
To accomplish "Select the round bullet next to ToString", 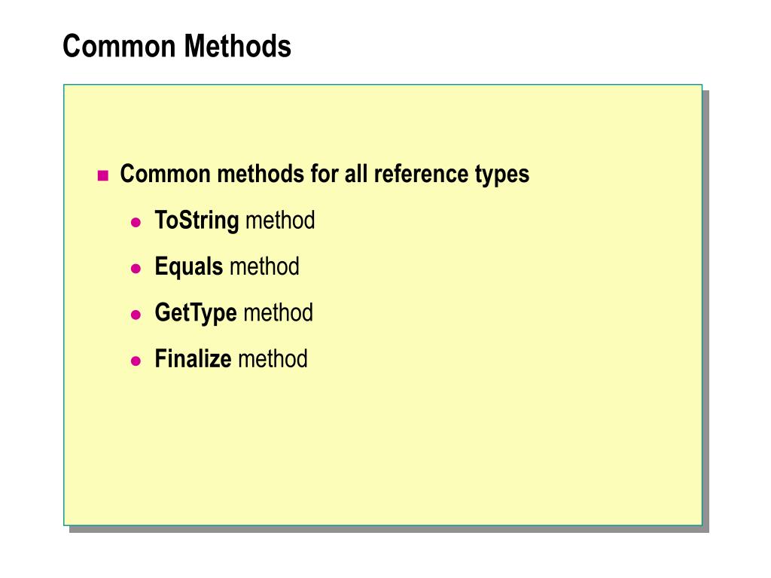I will pos(136,223).
